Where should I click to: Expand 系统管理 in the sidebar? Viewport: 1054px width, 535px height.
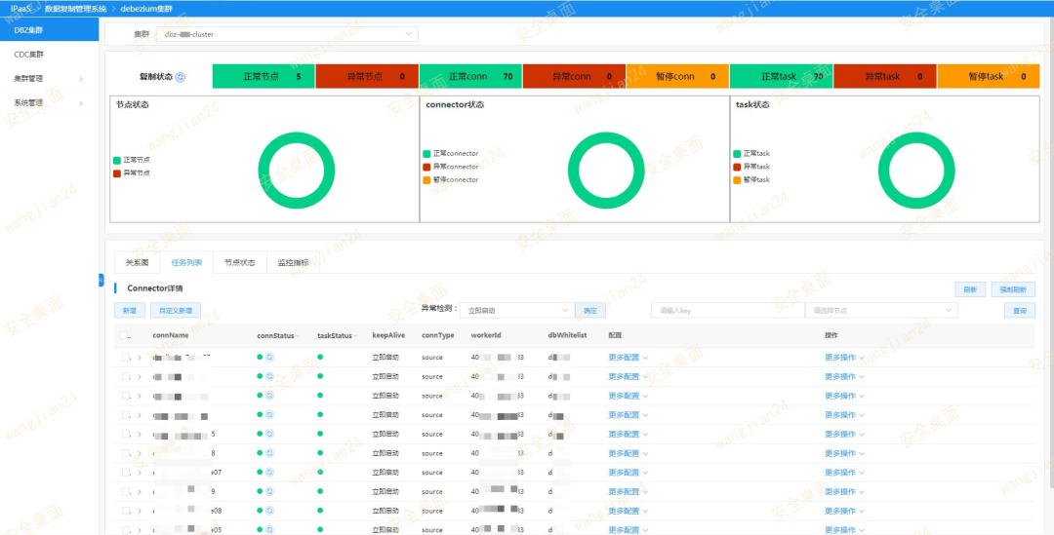tap(49, 103)
